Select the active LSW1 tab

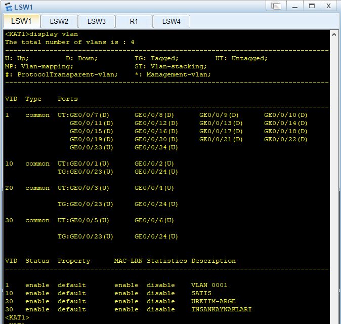point(21,21)
